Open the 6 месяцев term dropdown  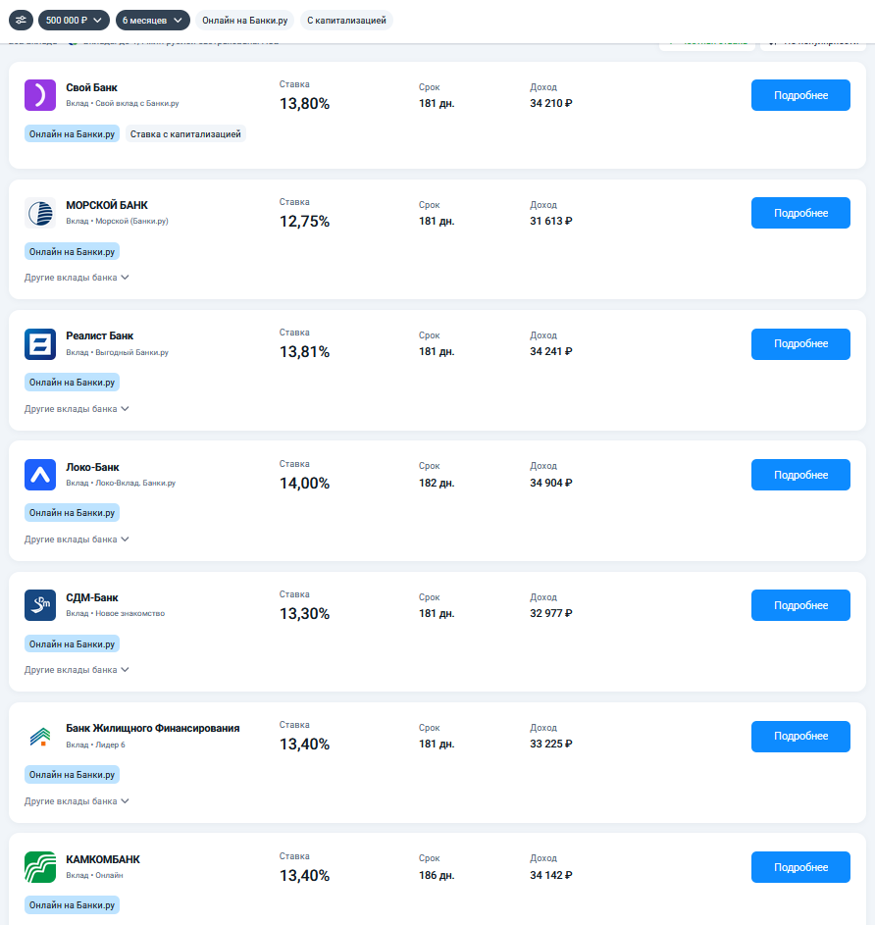(152, 20)
